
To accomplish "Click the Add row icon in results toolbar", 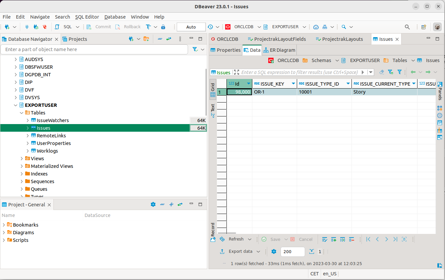I will 334,239.
